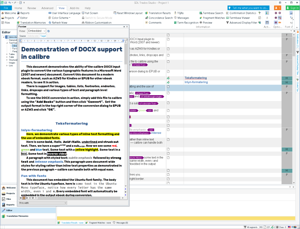
Task: Open Welcome view from ribbon
Action: 8,13
